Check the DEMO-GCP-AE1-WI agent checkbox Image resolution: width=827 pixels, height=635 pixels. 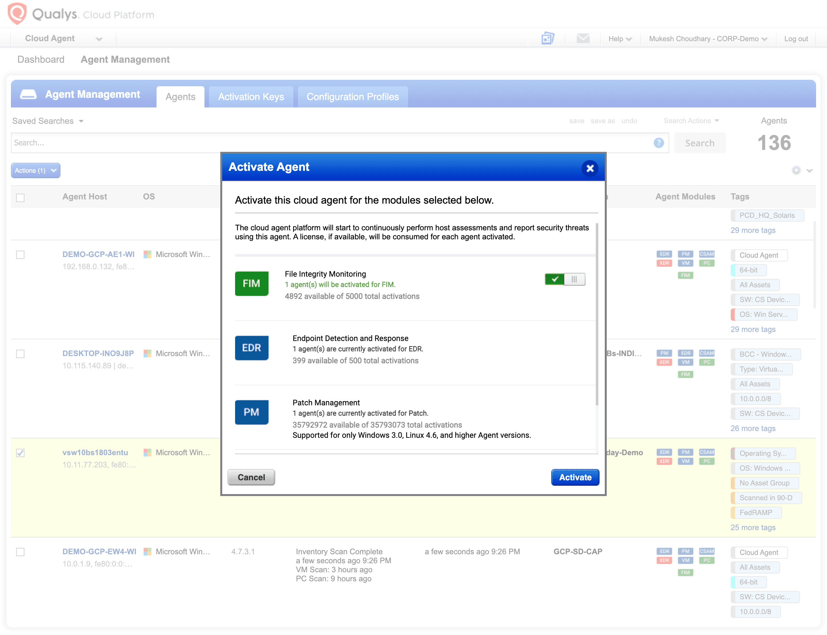(x=20, y=255)
